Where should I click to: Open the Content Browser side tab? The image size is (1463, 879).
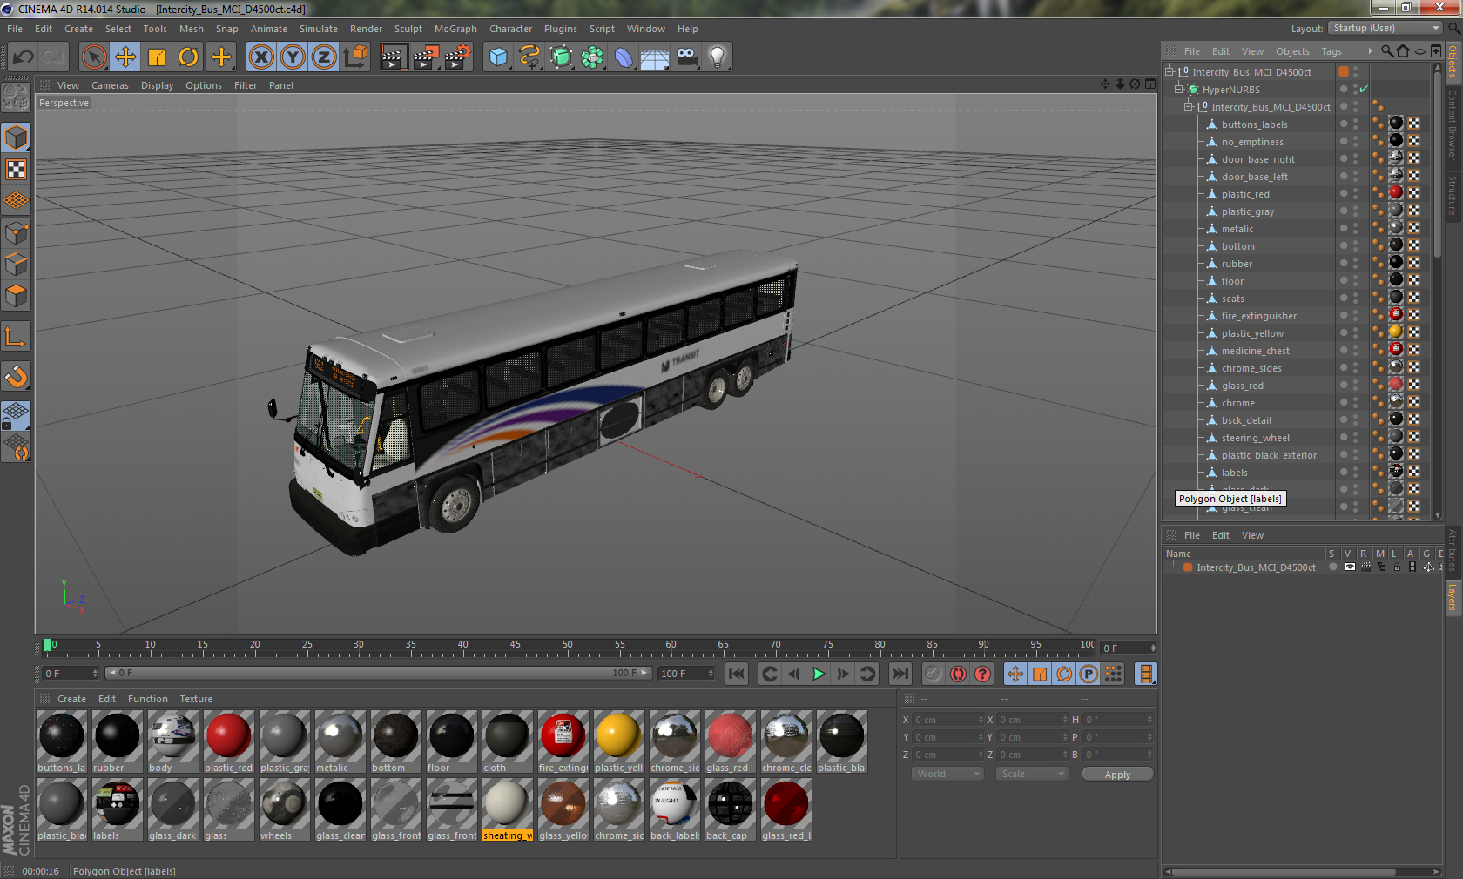1453,124
